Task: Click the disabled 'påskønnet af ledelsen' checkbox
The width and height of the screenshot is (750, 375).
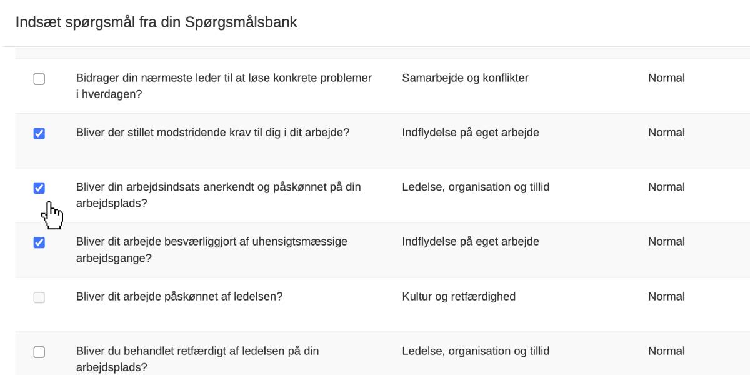Action: coord(39,297)
